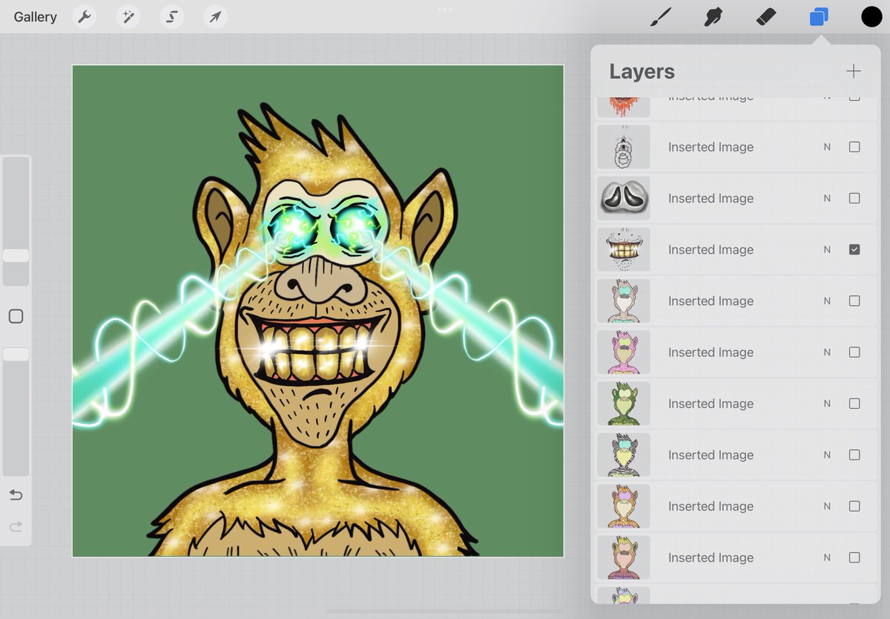Open blend mode N of yellow-haired red-shirt ape layer
Screen dimensions: 890x619
point(827,557)
